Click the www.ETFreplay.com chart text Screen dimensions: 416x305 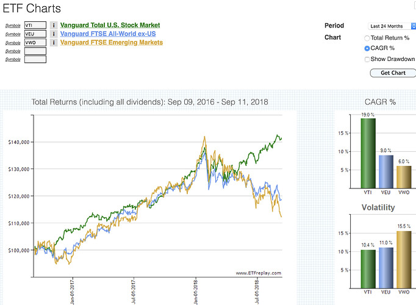pyautogui.click(x=259, y=273)
